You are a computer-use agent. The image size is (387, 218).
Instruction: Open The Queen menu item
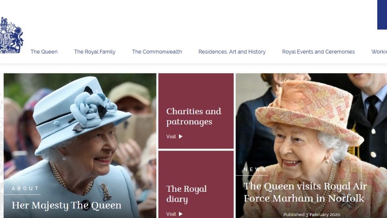[44, 52]
